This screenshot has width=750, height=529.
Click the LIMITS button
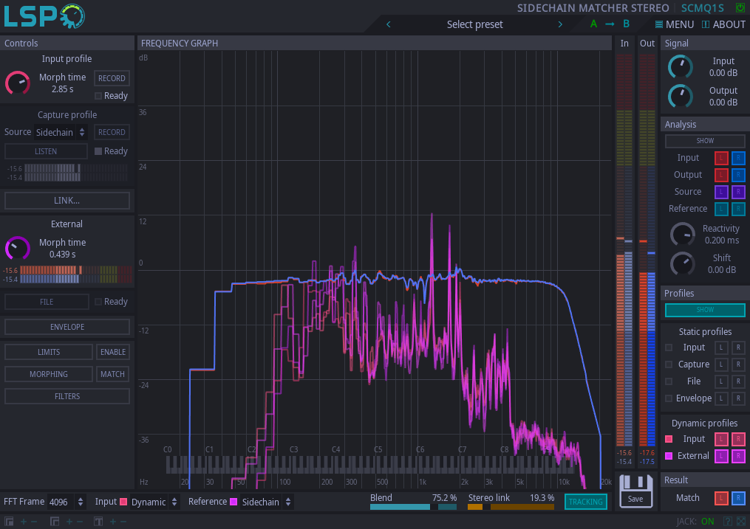click(x=49, y=352)
